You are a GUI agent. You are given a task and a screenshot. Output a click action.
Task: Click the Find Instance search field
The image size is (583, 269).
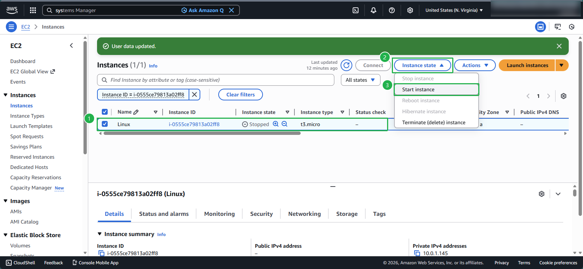click(x=216, y=80)
